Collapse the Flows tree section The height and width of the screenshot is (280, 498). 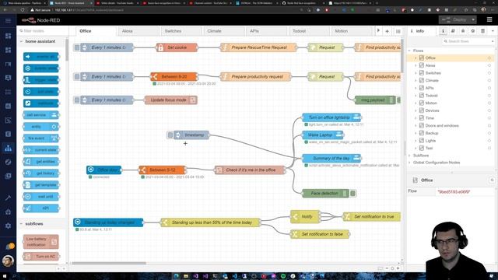click(x=409, y=51)
